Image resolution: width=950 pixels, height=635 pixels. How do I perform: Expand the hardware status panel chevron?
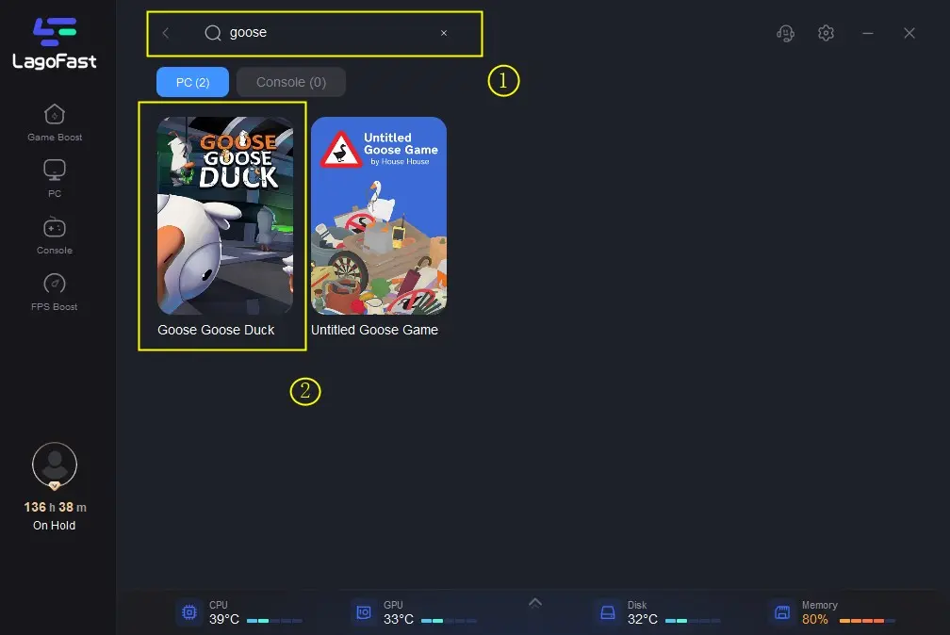535,603
